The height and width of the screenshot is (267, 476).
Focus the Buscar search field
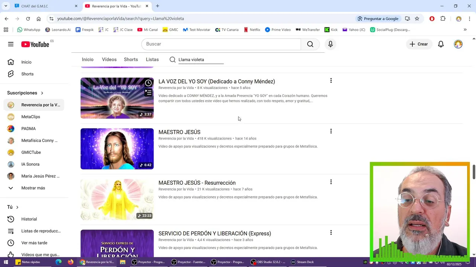[x=221, y=44]
